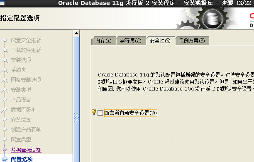
Task: Click the 安装位置 step
Action: pyautogui.click(x=21, y=119)
